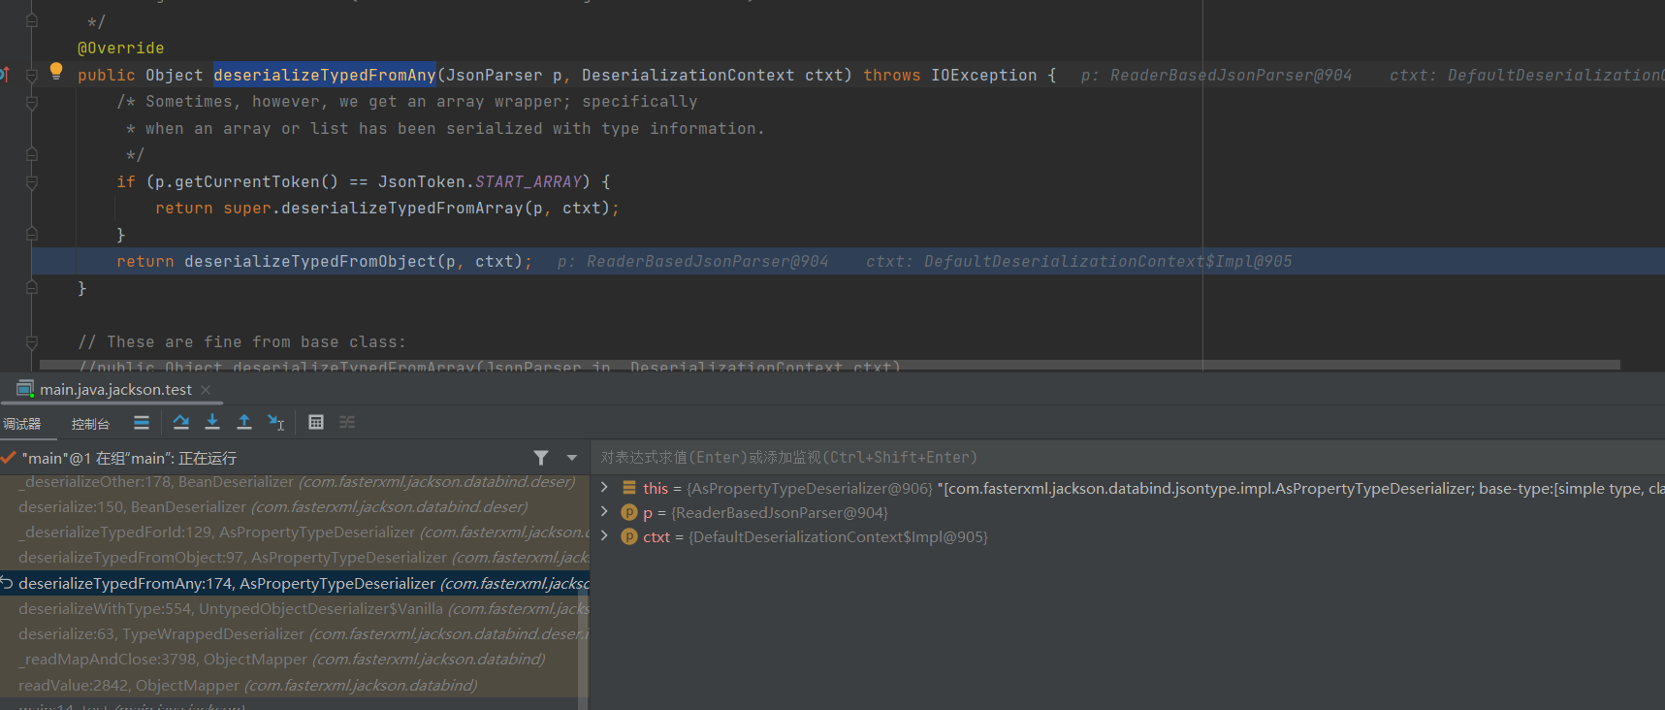Click the override gutter marker icon
Viewport: 1665px width, 710px height.
coord(5,75)
